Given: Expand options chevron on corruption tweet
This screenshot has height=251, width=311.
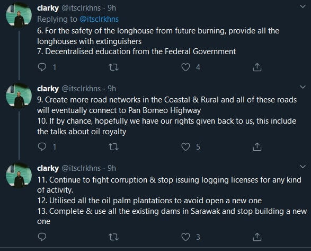Looking at the screenshot, I should click(303, 166).
